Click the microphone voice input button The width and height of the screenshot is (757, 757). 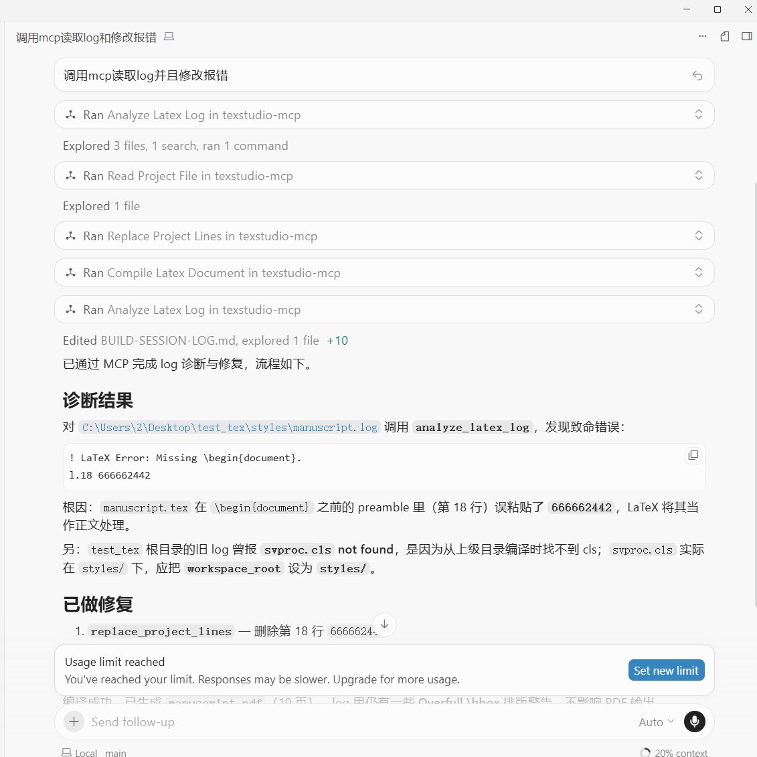point(694,722)
